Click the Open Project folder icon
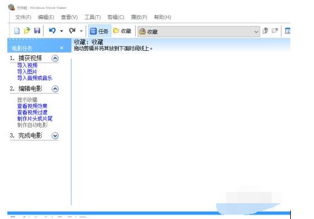 27,31
